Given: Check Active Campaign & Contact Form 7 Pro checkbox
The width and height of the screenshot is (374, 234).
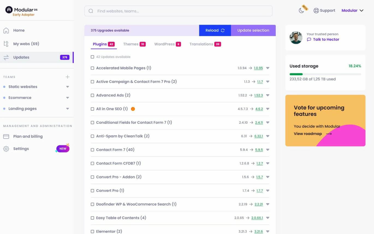Looking at the screenshot, I should 92,82.
